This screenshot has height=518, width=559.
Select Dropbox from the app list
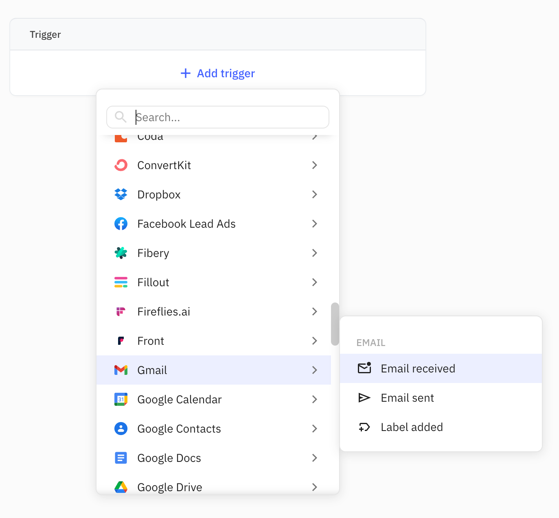(x=214, y=194)
